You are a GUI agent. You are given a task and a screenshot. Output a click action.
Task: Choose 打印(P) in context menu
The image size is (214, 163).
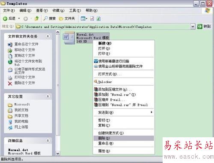tap(124, 54)
